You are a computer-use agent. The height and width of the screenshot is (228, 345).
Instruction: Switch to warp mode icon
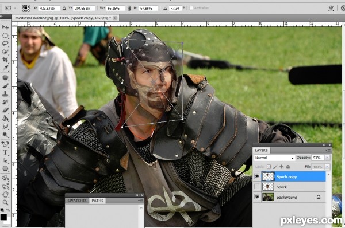coord(331,9)
